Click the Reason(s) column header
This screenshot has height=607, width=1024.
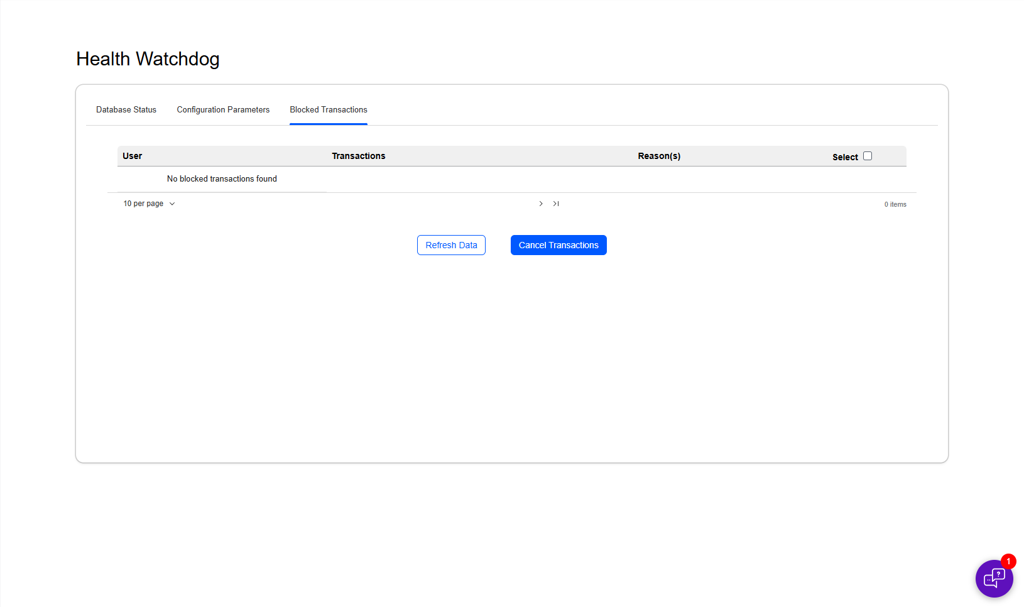659,156
